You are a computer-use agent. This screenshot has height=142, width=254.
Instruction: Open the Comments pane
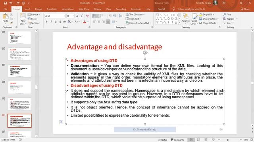[x=177, y=140]
